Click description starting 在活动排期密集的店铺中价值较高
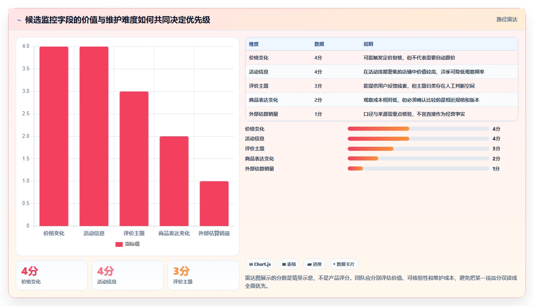This screenshot has width=534, height=306. pyautogui.click(x=424, y=72)
